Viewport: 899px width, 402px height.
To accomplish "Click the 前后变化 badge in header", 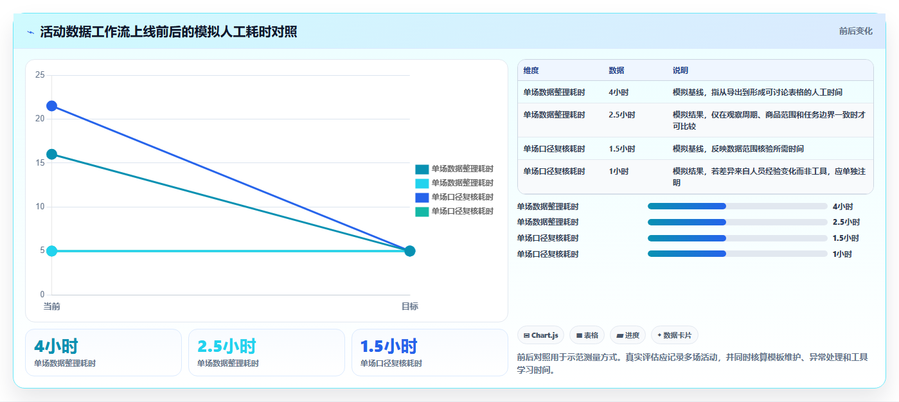I will click(x=855, y=31).
